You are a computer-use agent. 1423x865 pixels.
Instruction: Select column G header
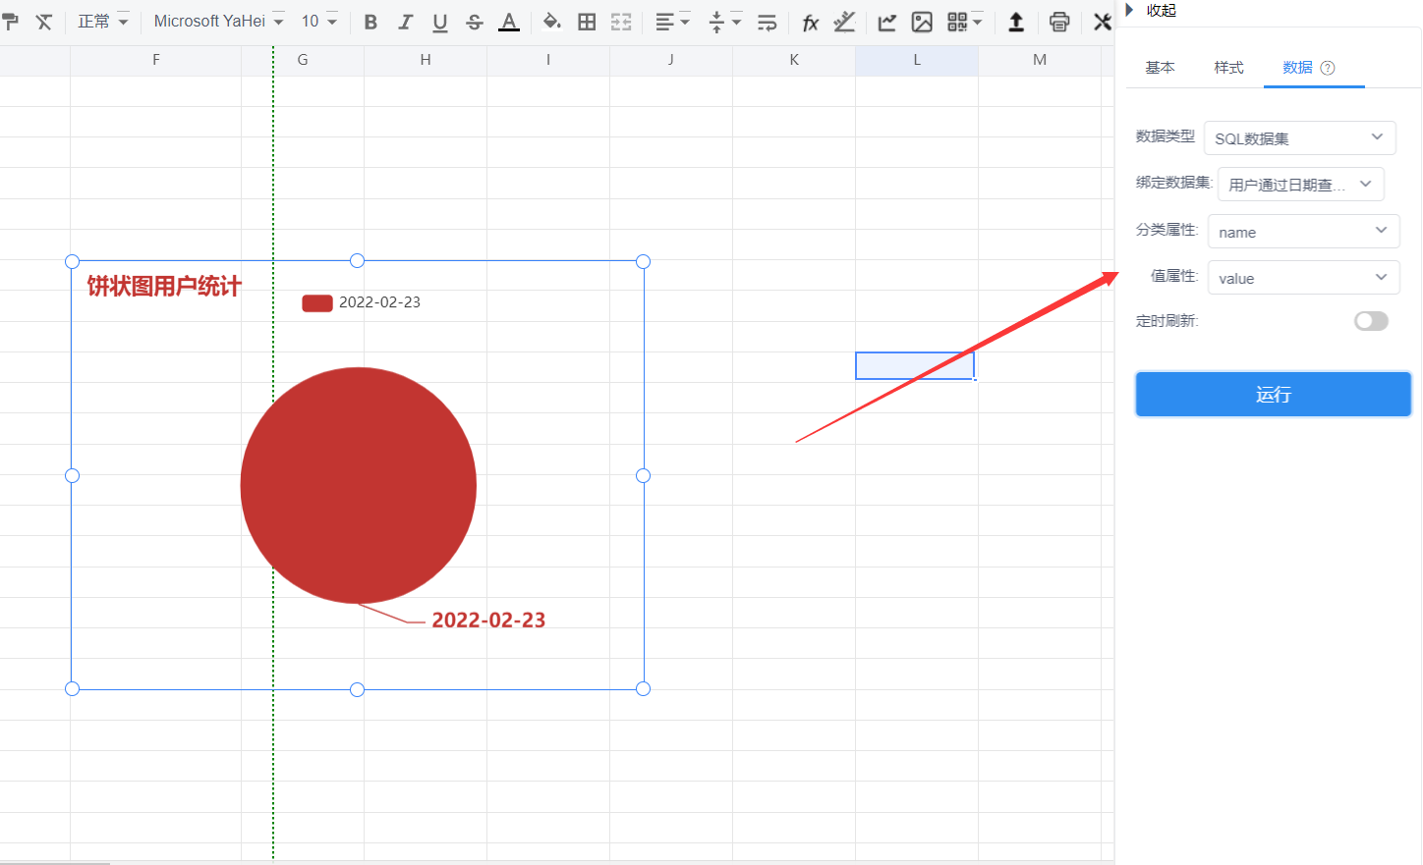[x=303, y=60]
